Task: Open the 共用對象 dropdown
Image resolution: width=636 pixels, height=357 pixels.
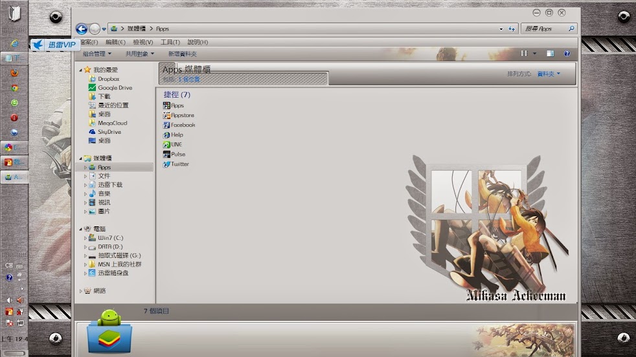Action: tap(139, 54)
